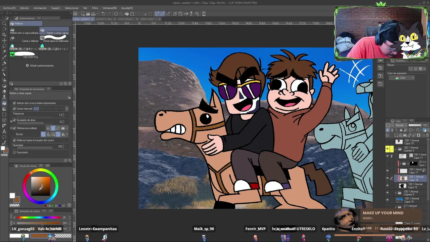Select the Balloon tool
The image size is (430, 242).
[4, 137]
